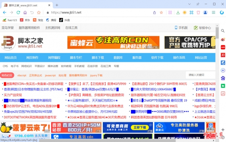The height and width of the screenshot is (142, 226).
Task: Go back using the browser back arrow
Action: [x=5, y=12]
